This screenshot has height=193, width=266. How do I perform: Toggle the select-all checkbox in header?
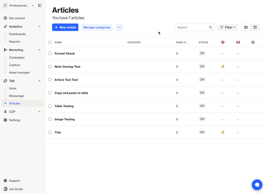(x=50, y=42)
